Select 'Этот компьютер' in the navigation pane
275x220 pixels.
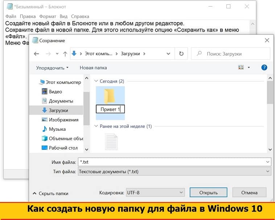[60, 82]
